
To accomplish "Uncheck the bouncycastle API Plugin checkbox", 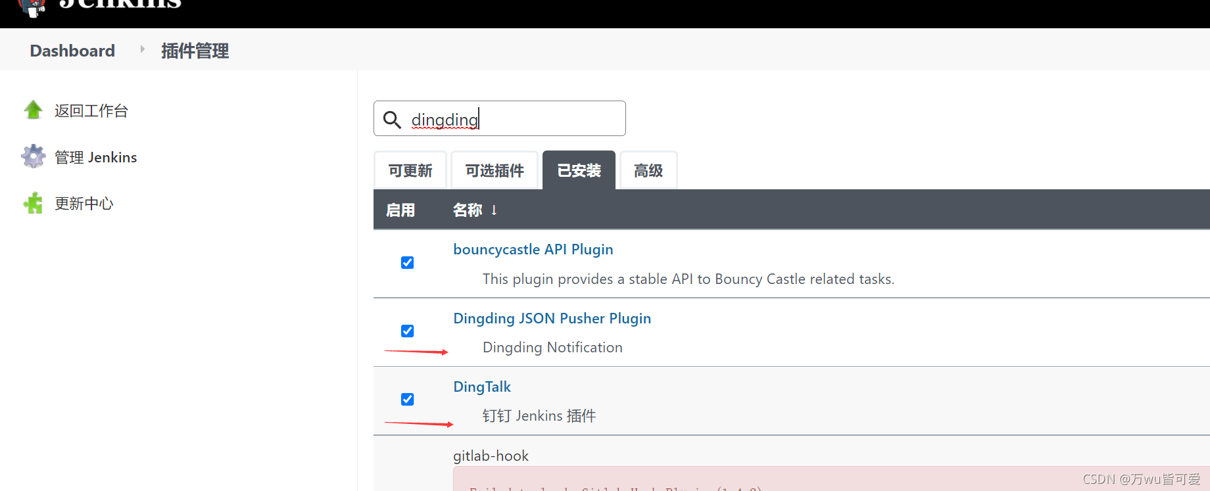I will [407, 262].
